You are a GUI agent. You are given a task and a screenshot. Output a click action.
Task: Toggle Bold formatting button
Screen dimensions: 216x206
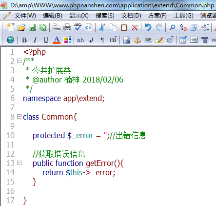tap(24, 40)
